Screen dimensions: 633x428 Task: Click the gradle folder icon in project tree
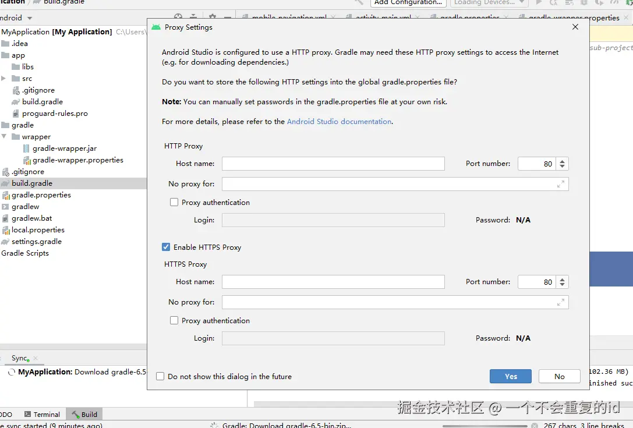5,125
